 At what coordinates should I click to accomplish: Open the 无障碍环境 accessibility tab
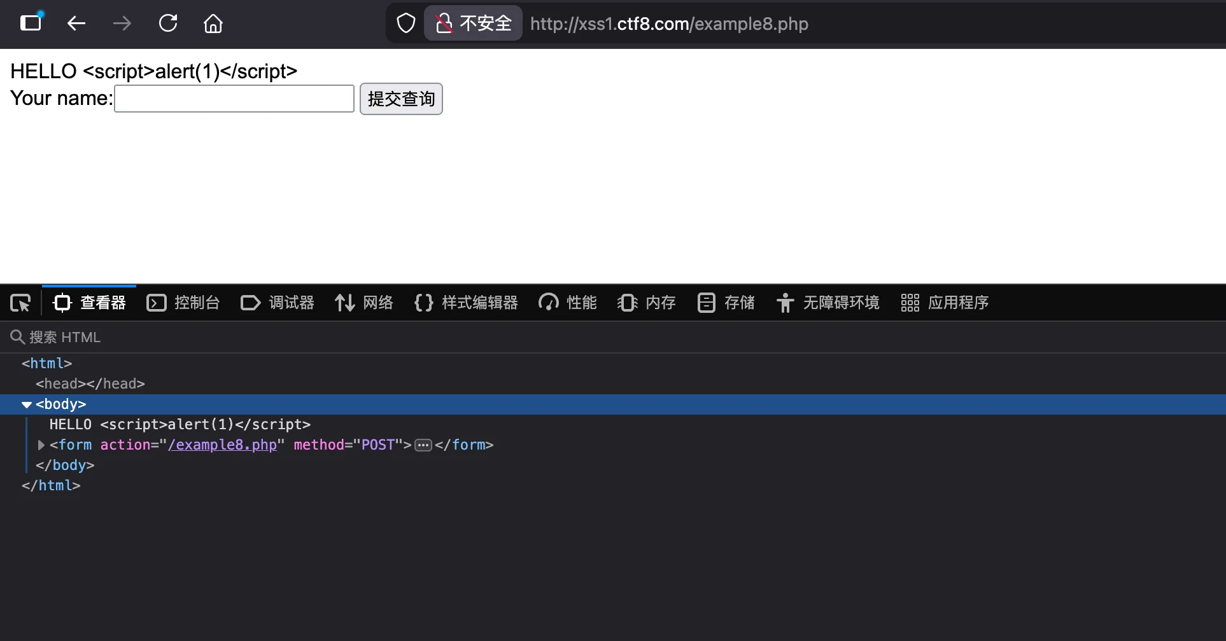(x=828, y=303)
